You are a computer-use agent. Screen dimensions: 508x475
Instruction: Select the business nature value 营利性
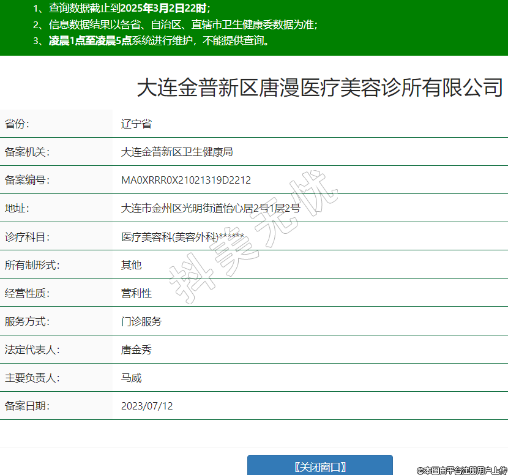pos(136,293)
